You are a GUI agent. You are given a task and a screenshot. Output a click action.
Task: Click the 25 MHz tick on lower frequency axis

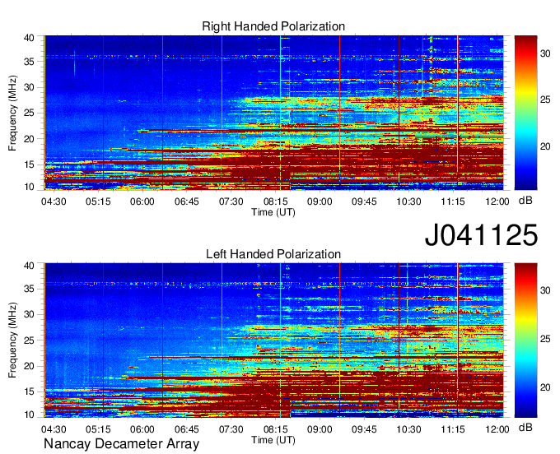[x=29, y=340]
